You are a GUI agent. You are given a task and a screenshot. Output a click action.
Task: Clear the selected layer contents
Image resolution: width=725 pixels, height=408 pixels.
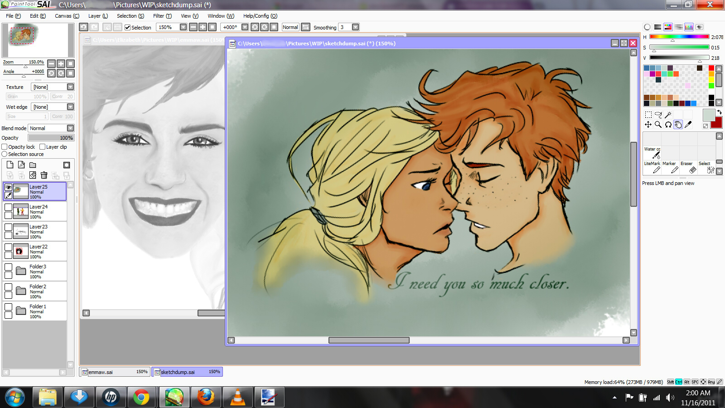(x=33, y=175)
